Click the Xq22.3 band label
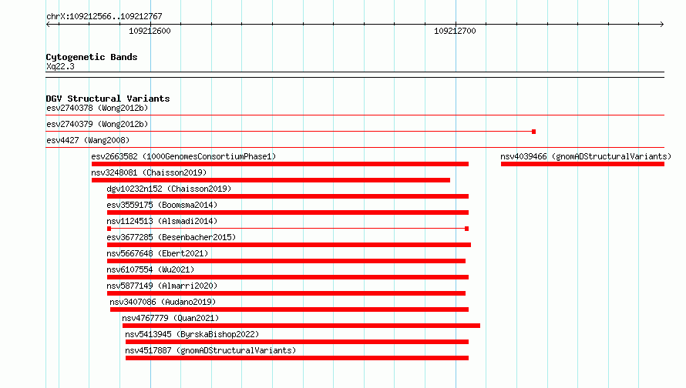The height and width of the screenshot is (388, 686). point(60,66)
